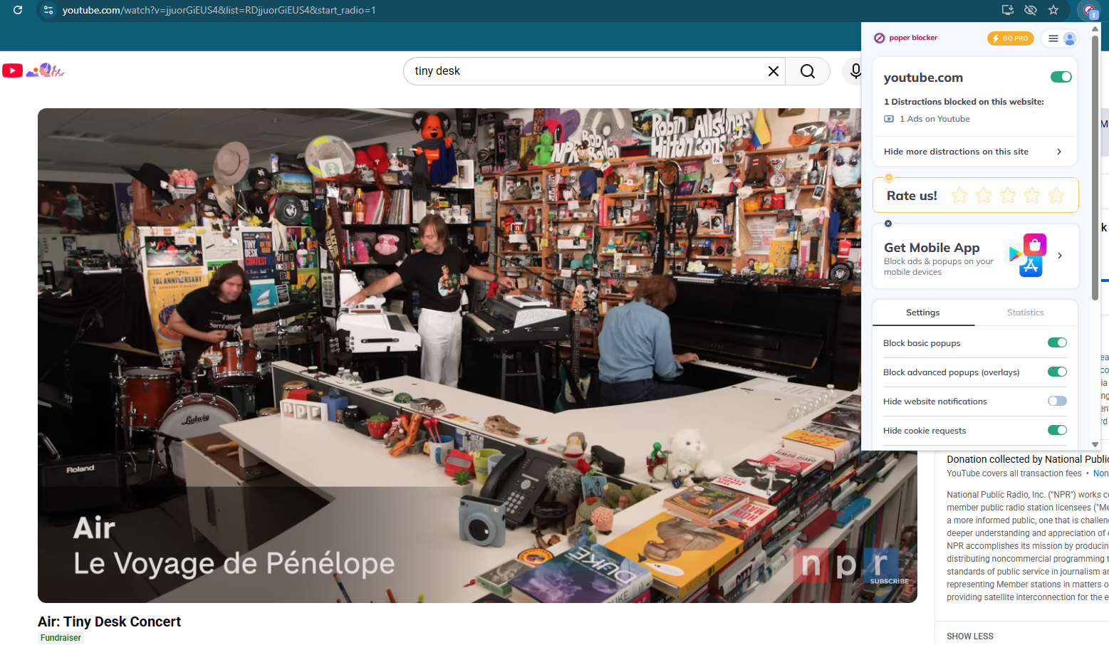The width and height of the screenshot is (1109, 645).
Task: Open the Poper Blocker hamburger menu
Action: 1052,38
